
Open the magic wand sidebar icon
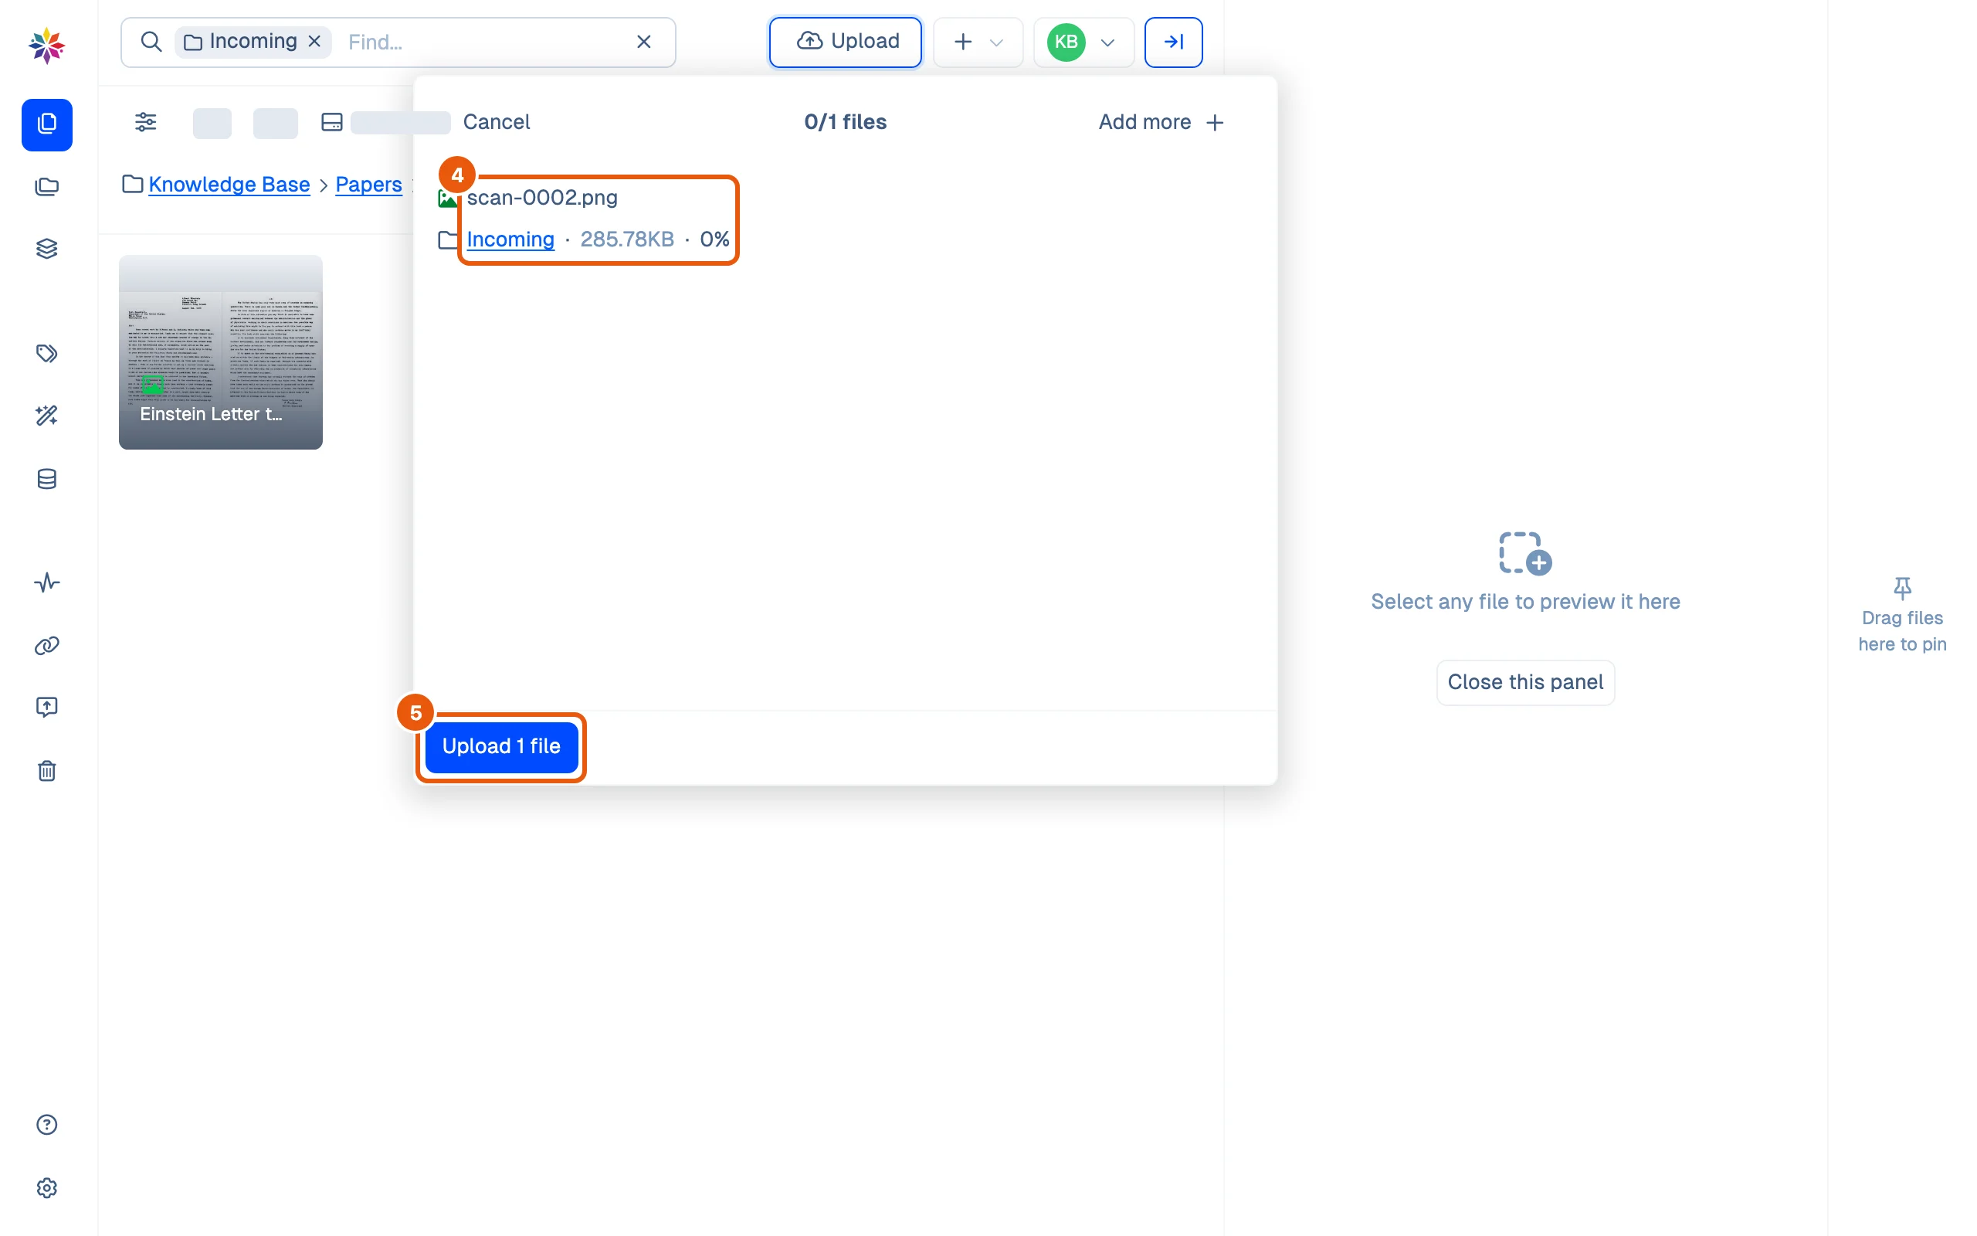[46, 416]
